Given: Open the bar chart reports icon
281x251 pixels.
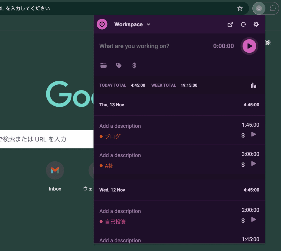Looking at the screenshot, I should [x=253, y=85].
